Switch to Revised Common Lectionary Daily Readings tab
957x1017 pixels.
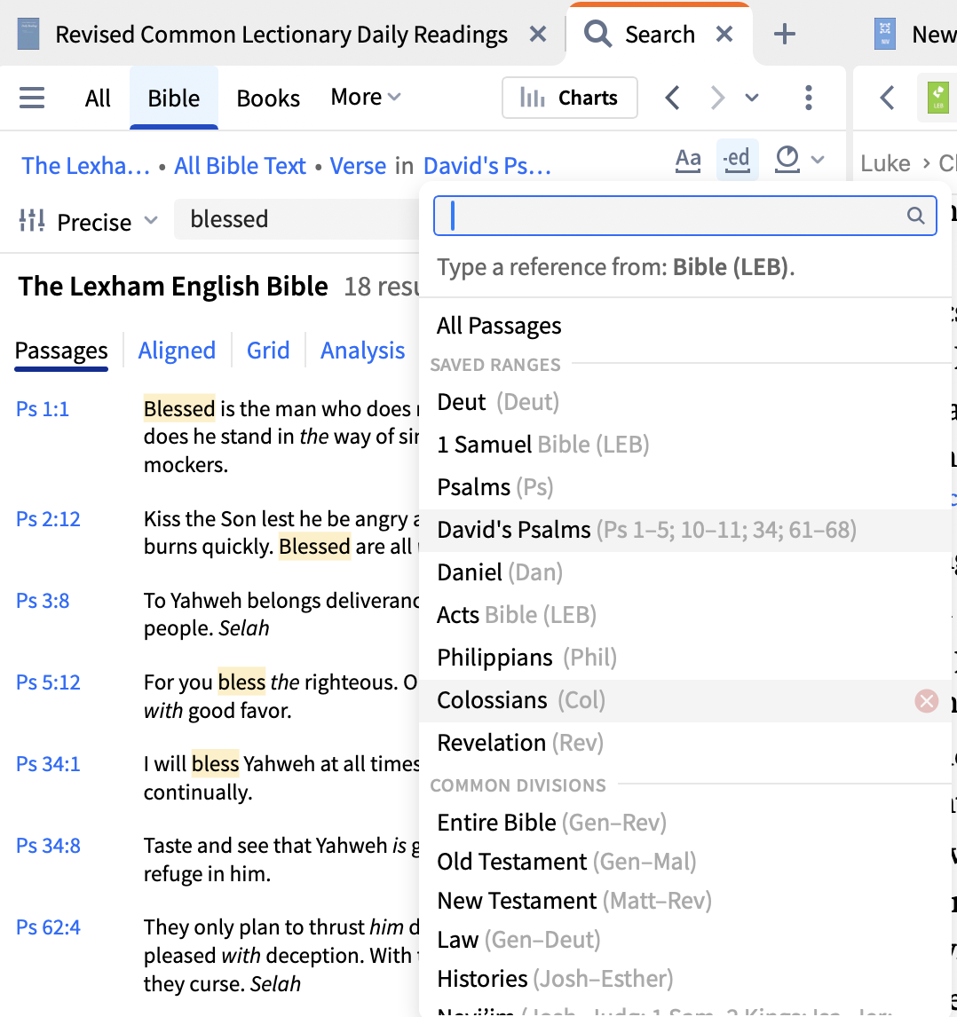[x=281, y=34]
